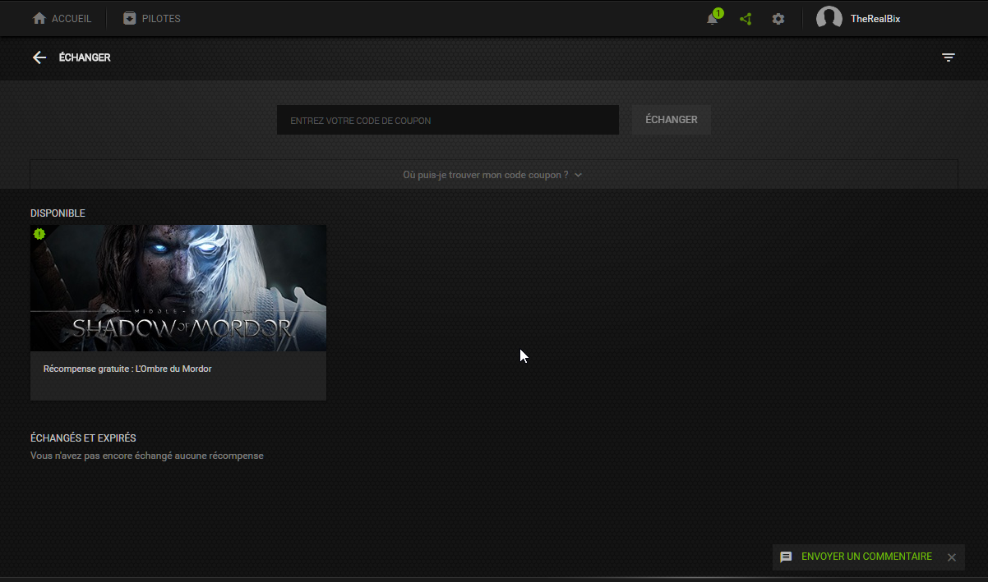Click the chat icon beside Envoyer un commentaire
This screenshot has width=988, height=582.
tap(786, 557)
